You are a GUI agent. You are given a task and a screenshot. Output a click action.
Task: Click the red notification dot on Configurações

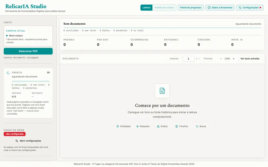260,8
